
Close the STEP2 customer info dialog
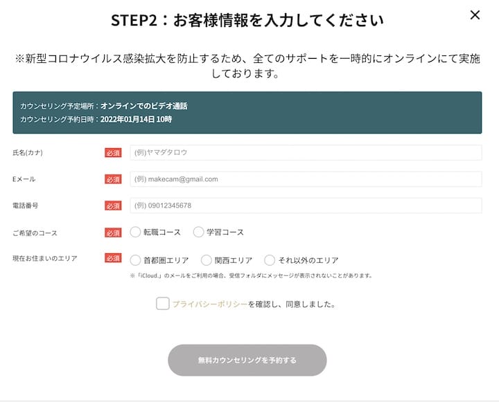pyautogui.click(x=475, y=15)
